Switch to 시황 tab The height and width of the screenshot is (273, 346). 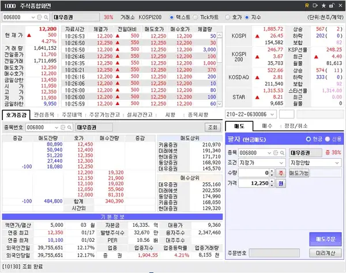click(x=170, y=115)
